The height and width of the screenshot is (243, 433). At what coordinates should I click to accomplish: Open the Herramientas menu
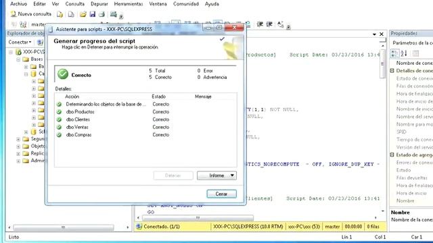point(129,4)
